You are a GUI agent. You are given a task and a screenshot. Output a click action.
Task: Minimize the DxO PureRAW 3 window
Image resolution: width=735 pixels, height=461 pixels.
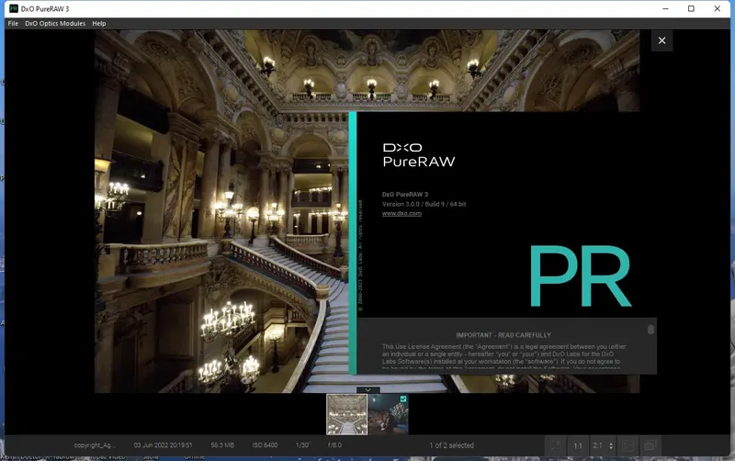click(665, 8)
